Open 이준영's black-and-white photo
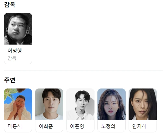Image resolution: width=163 pixels, height=135 pixels. (x=80, y=104)
